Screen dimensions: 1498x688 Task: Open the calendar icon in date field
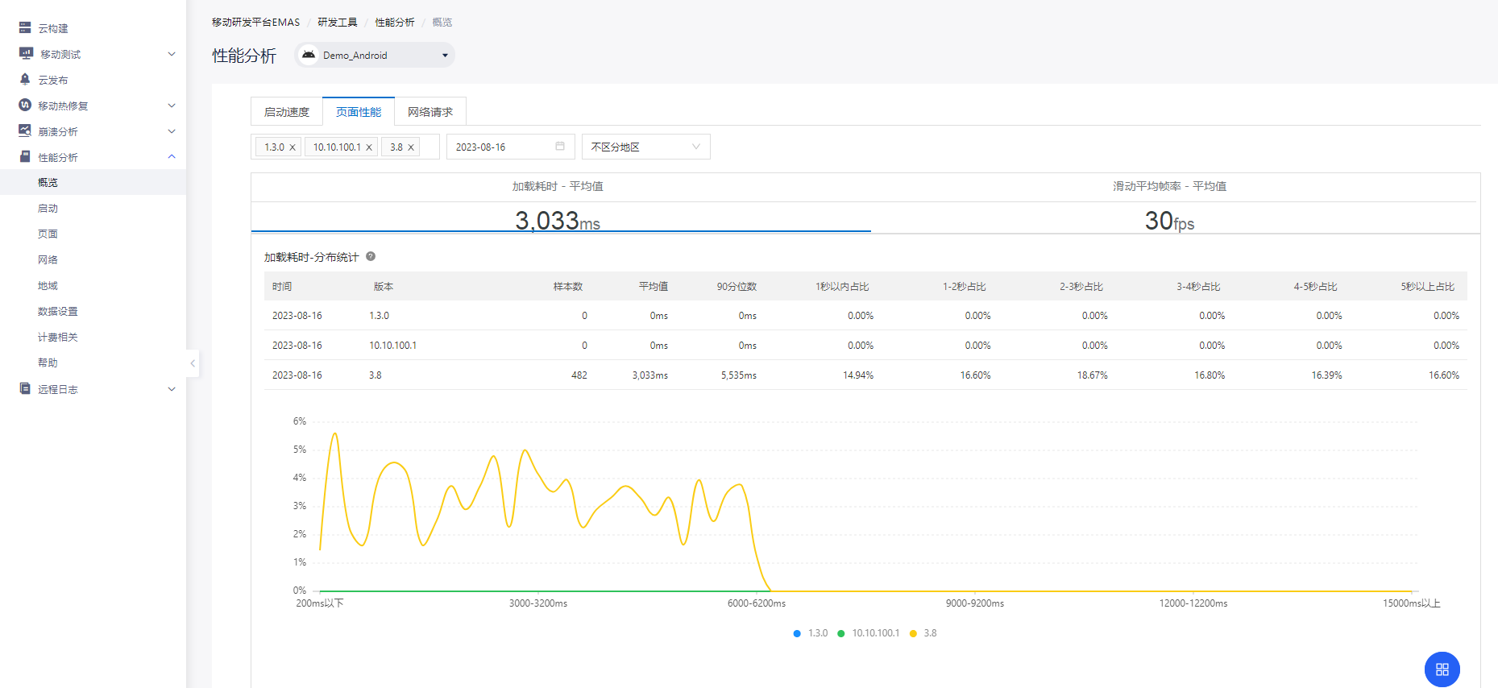560,146
